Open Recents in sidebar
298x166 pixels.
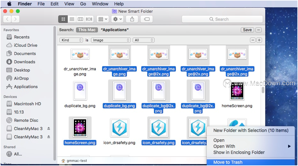[18, 37]
